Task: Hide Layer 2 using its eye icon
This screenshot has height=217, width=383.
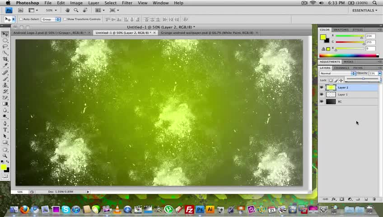Action: pyautogui.click(x=322, y=87)
